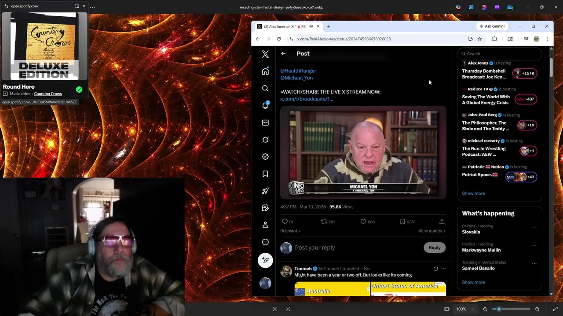Click the blue compose post button
Image resolution: width=563 pixels, height=316 pixels.
pyautogui.click(x=265, y=260)
